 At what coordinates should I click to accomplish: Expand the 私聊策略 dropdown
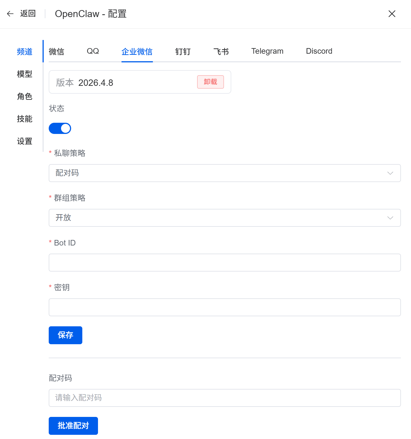point(225,173)
